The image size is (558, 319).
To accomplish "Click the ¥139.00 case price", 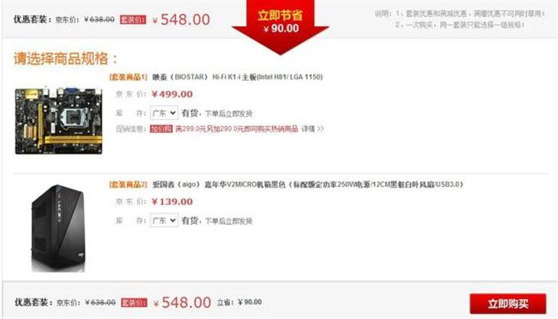I will [x=172, y=202].
